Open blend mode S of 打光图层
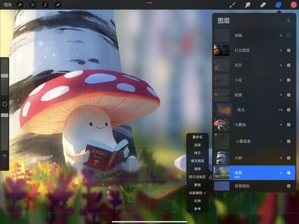This screenshot has height=224, width=299. [281, 50]
